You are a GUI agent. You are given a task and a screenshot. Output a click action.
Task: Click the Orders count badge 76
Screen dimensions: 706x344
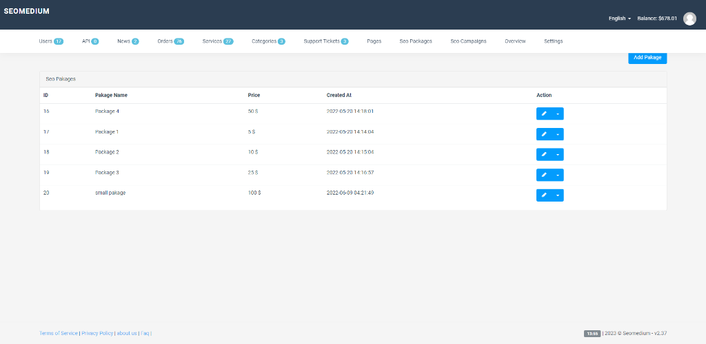(x=179, y=41)
